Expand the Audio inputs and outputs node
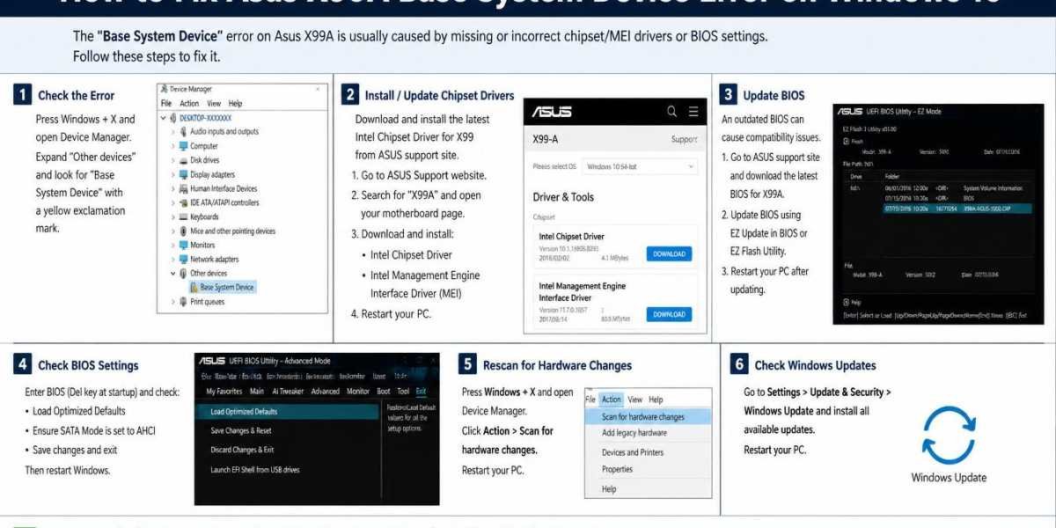This screenshot has width=1056, height=528. click(x=173, y=132)
